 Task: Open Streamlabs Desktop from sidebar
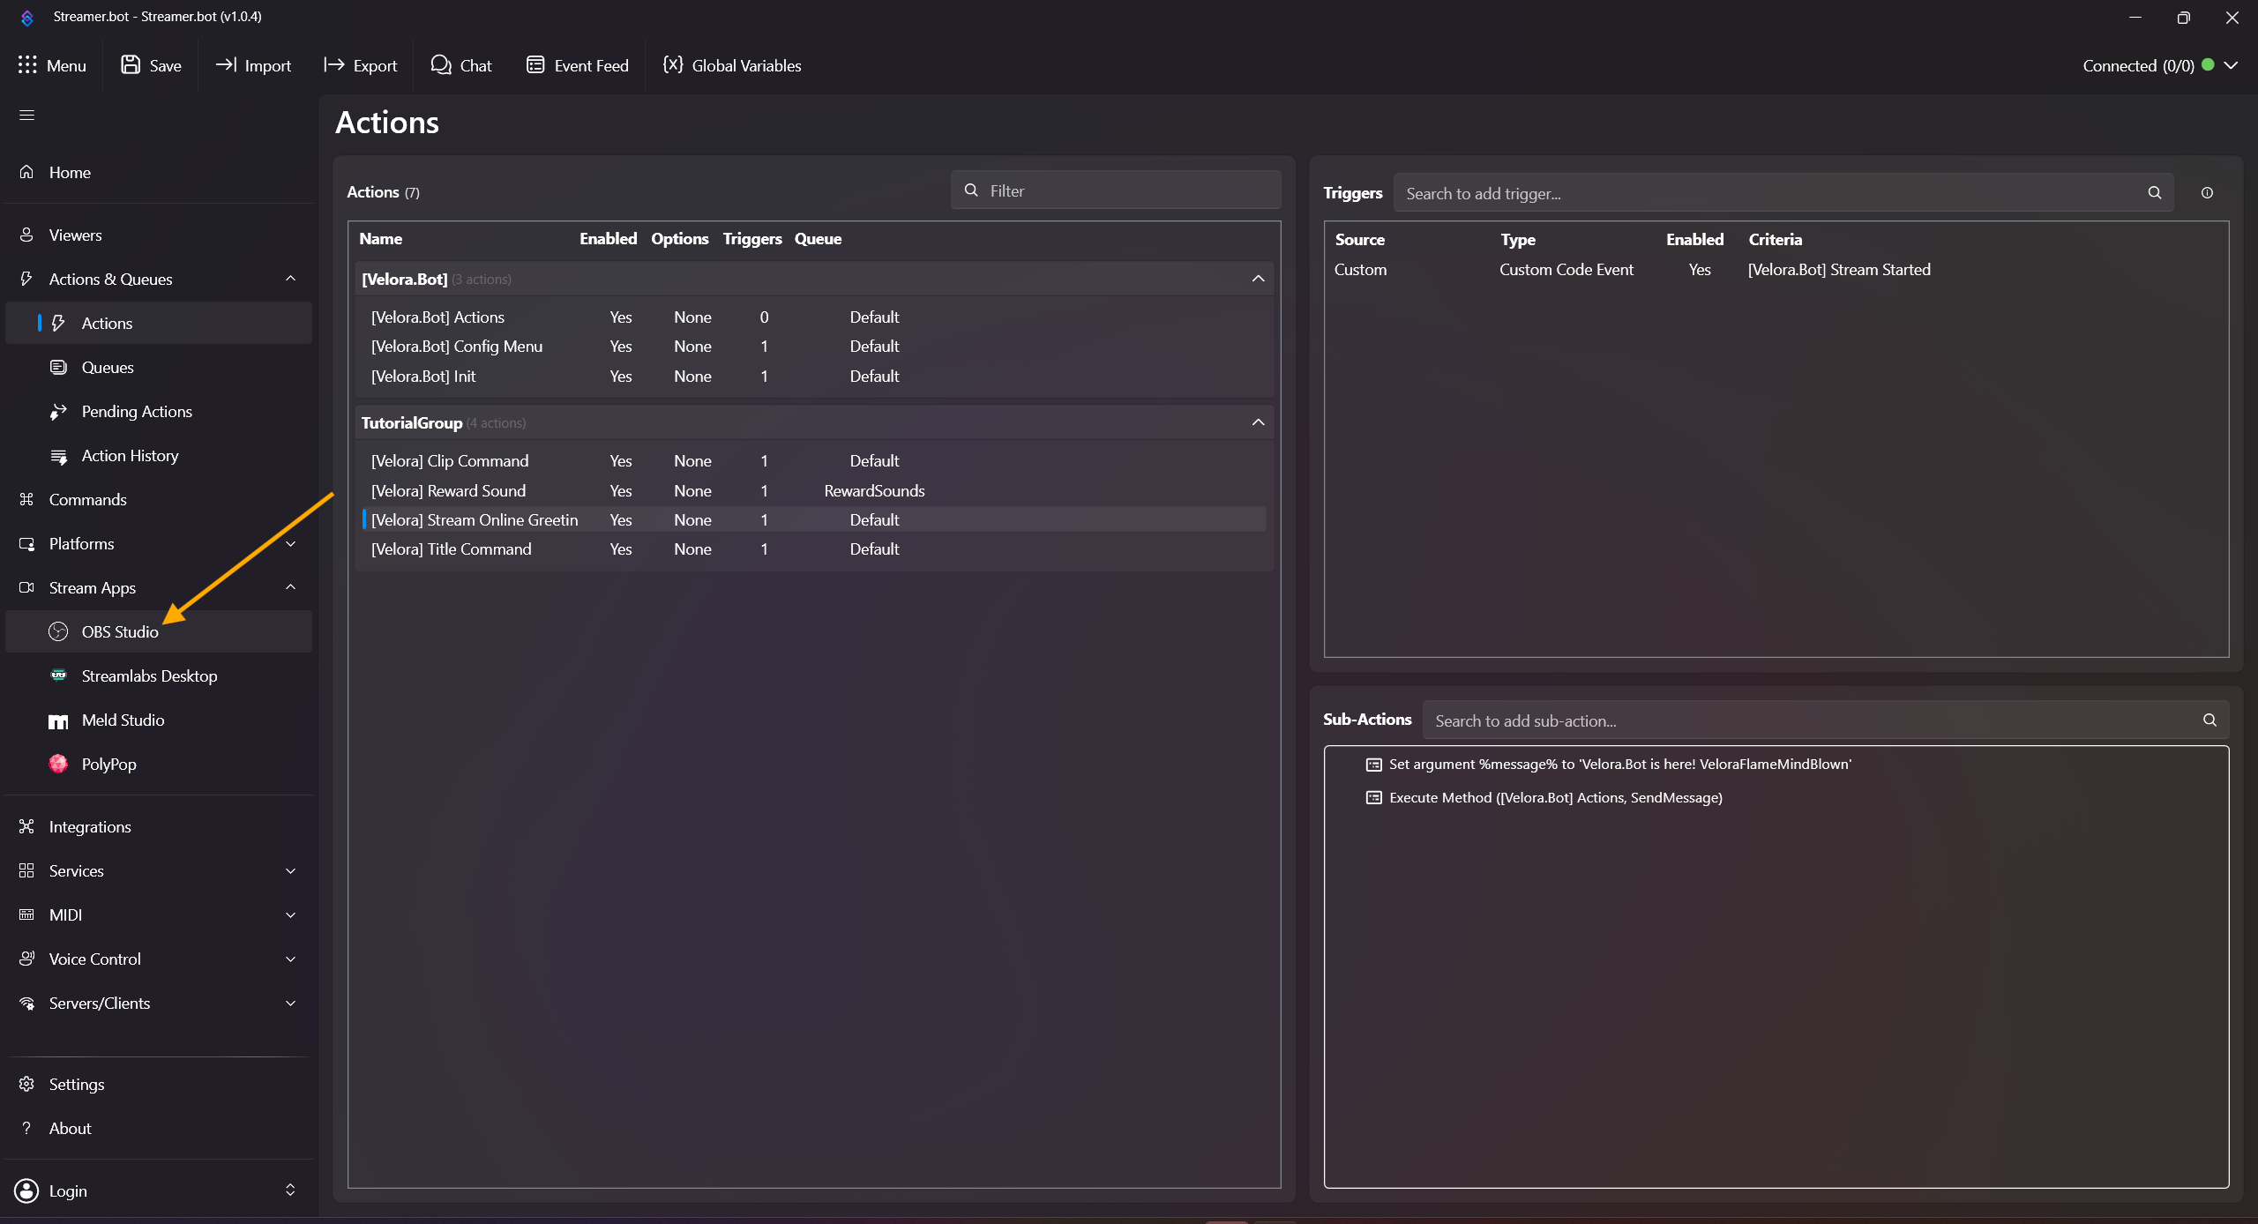148,675
